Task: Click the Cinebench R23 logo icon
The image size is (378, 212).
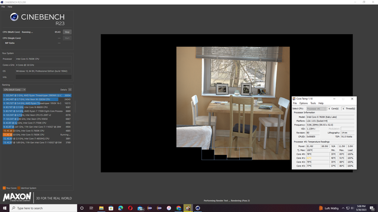Action: [14, 17]
